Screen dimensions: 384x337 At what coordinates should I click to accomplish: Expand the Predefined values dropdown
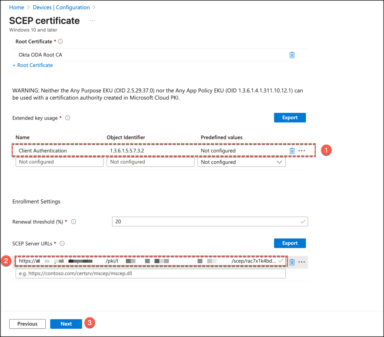coord(241,162)
